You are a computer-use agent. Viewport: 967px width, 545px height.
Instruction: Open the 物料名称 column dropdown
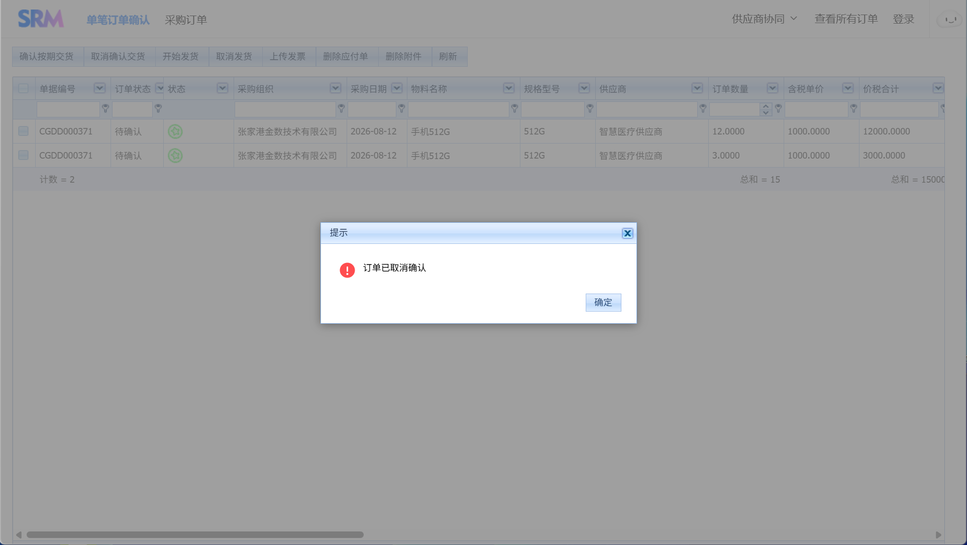click(x=509, y=88)
